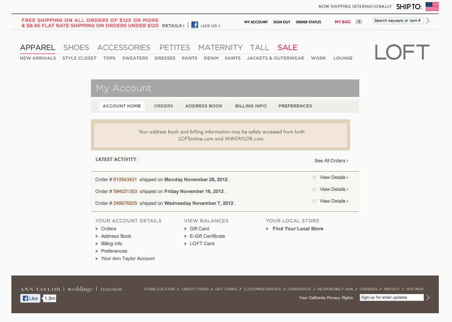Click the Facebook Like button in footer

click(30, 298)
